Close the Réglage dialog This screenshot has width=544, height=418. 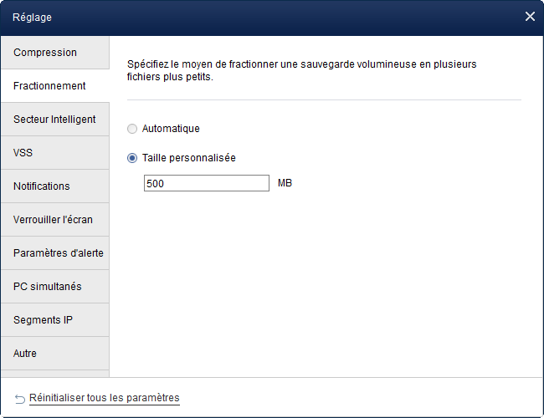tap(530, 17)
